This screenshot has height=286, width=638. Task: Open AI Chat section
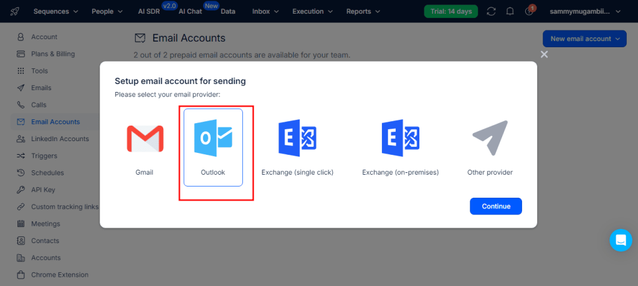(x=190, y=11)
